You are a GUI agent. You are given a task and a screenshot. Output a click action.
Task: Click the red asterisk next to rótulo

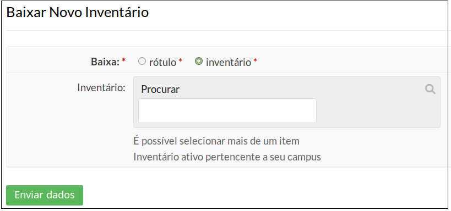pos(180,60)
